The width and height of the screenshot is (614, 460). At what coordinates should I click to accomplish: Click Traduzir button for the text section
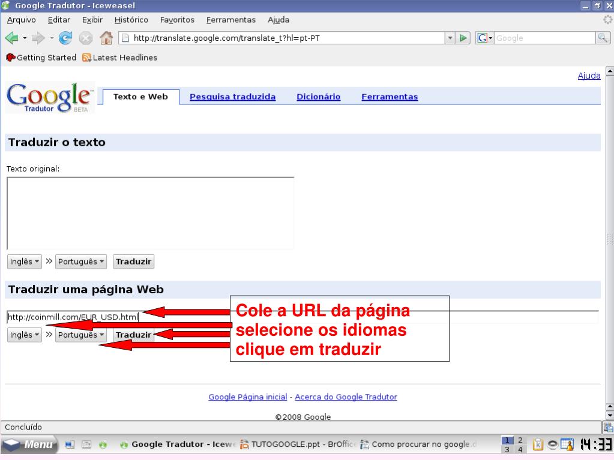(133, 261)
